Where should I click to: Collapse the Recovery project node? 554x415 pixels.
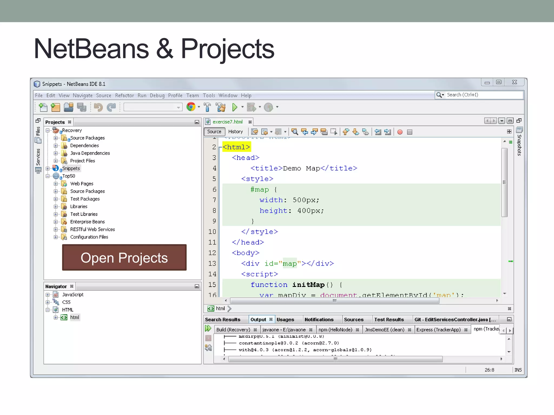[48, 130]
